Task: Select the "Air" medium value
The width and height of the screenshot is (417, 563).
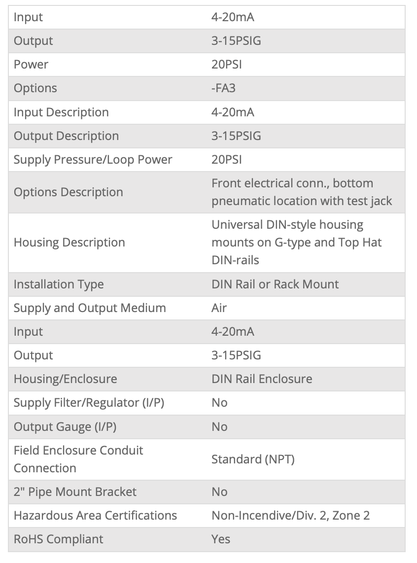Action: (x=219, y=308)
